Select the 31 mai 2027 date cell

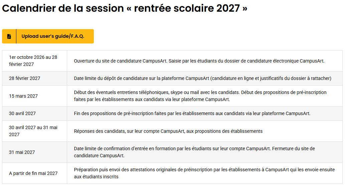coord(35,152)
